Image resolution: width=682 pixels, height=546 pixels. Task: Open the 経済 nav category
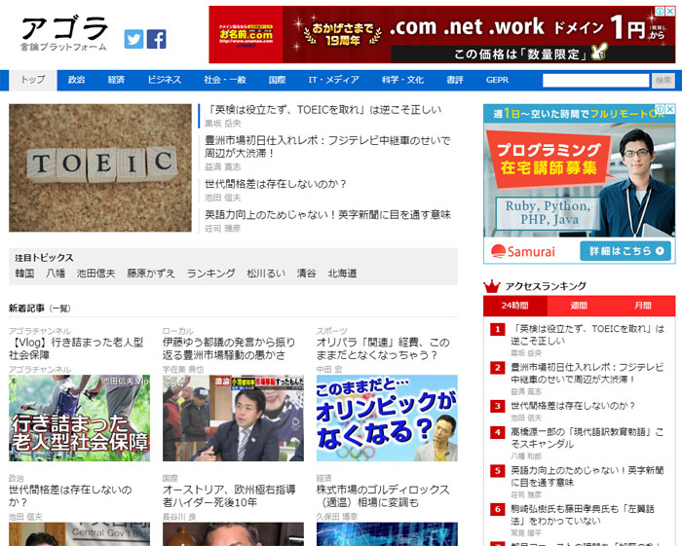(116, 80)
